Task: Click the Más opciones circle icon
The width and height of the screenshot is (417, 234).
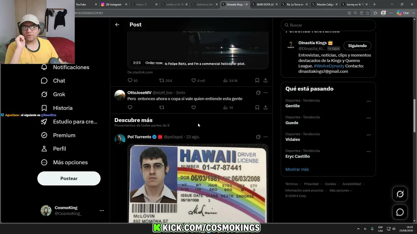Action: [44, 162]
